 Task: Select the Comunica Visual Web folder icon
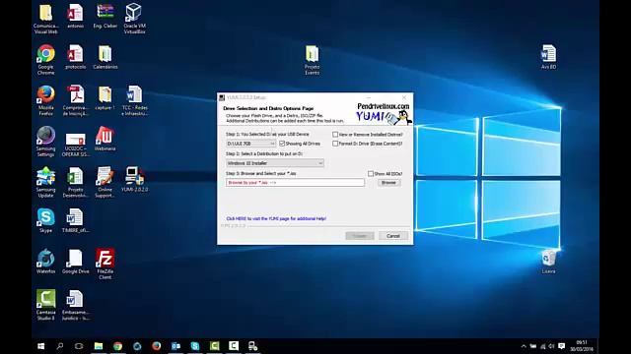coord(46,19)
